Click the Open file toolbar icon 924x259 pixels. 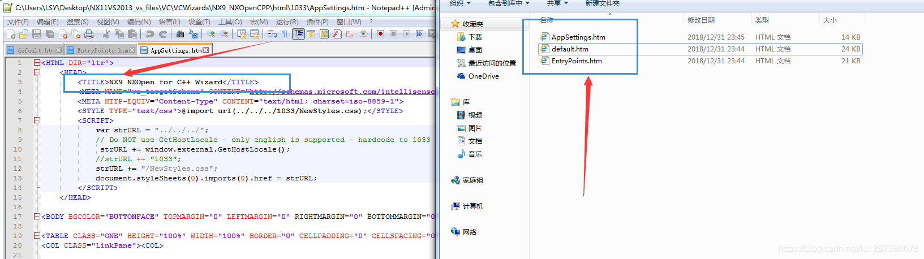23,34
